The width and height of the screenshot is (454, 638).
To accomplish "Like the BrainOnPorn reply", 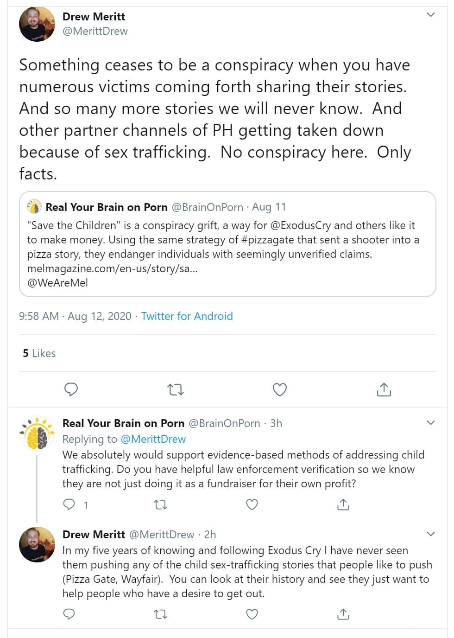I will click(x=252, y=504).
